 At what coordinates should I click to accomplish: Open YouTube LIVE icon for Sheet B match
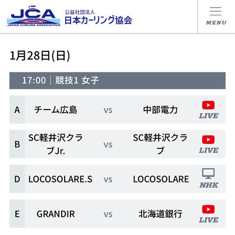209,144
